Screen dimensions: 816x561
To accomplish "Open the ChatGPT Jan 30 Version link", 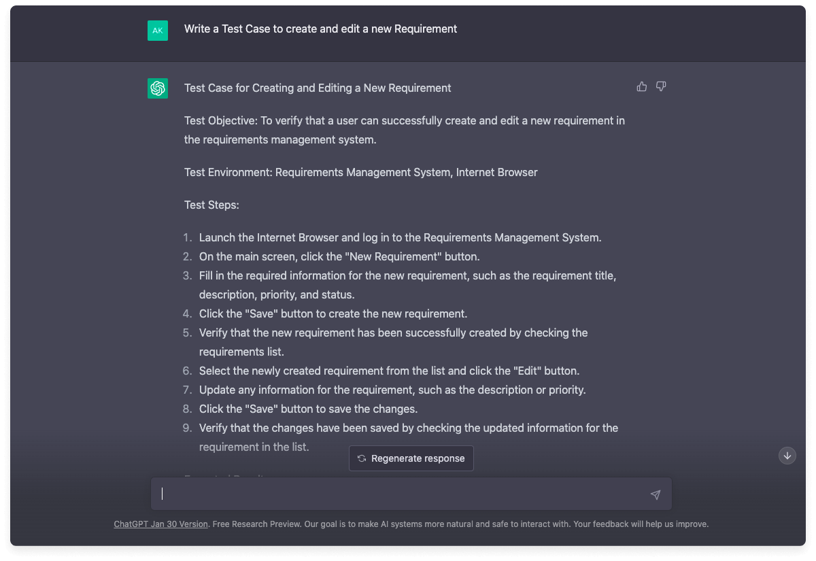I will click(x=160, y=524).
